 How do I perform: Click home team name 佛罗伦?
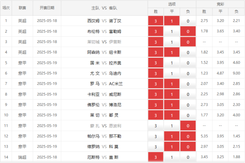coord(93,105)
